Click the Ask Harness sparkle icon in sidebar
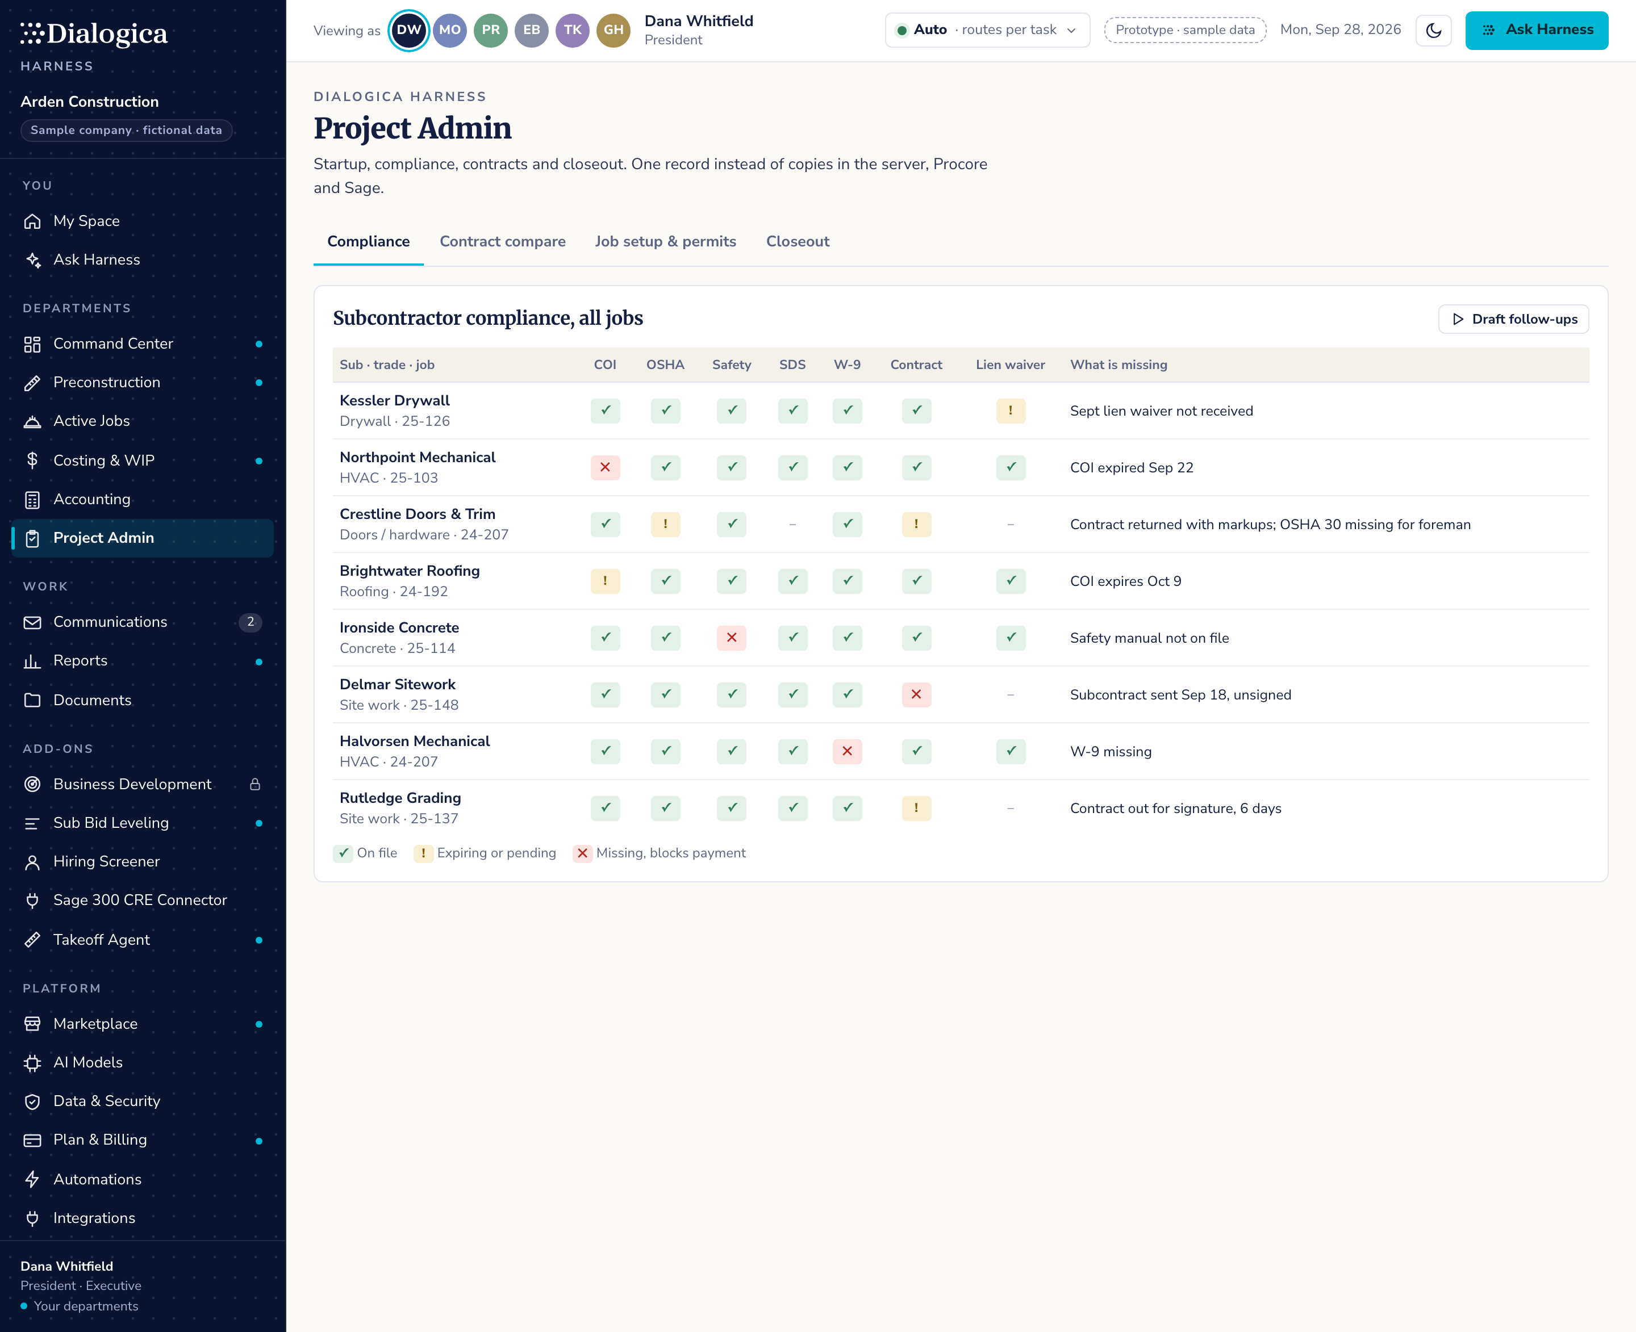Screen dimensions: 1636x1332 (32, 260)
